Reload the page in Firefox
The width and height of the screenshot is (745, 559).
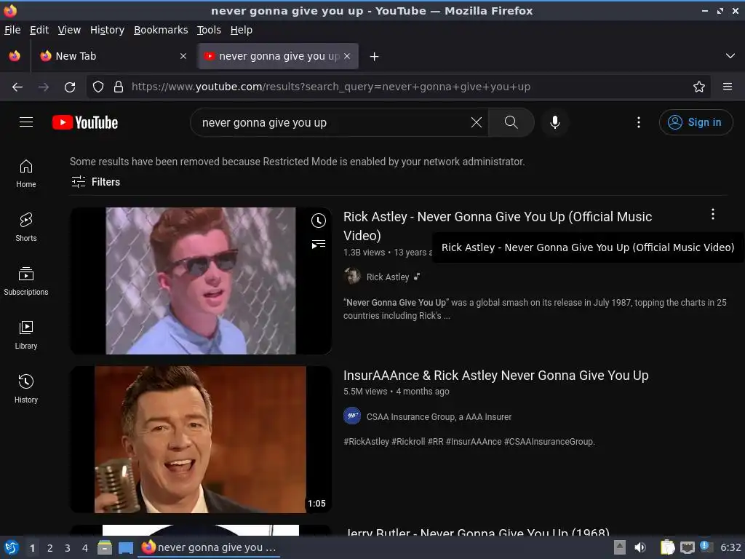(x=70, y=87)
